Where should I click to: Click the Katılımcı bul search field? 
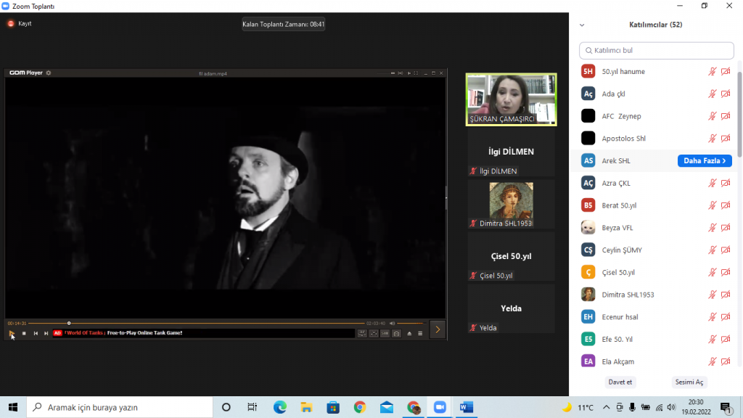point(656,50)
